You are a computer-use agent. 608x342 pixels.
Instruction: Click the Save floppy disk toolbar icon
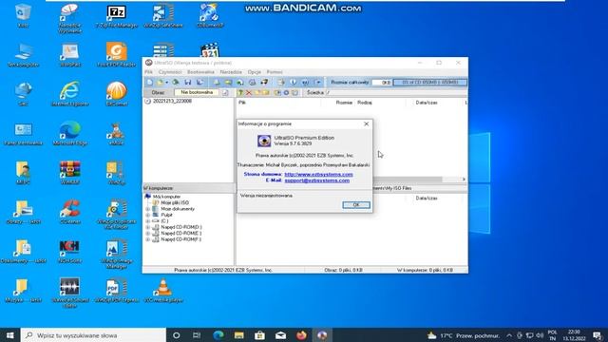(188, 83)
